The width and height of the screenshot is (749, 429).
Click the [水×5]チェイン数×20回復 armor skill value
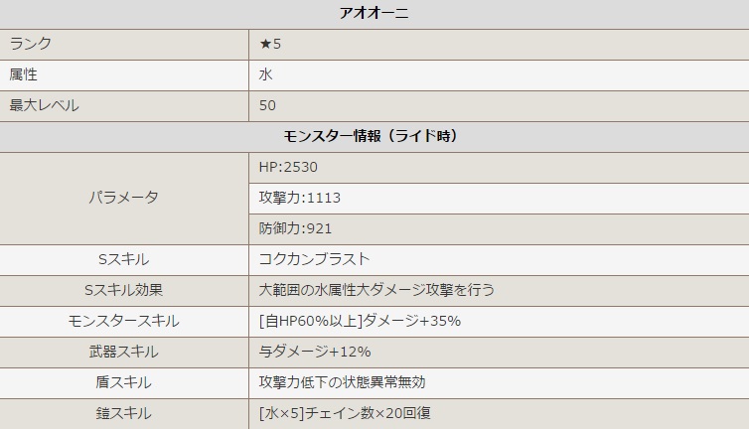tap(344, 413)
